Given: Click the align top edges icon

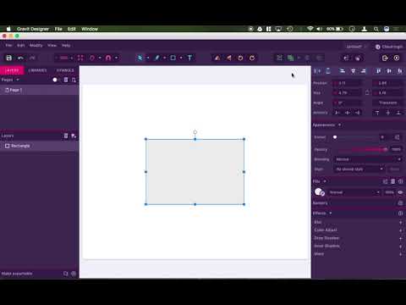Looking at the screenshot, I should (x=378, y=71).
